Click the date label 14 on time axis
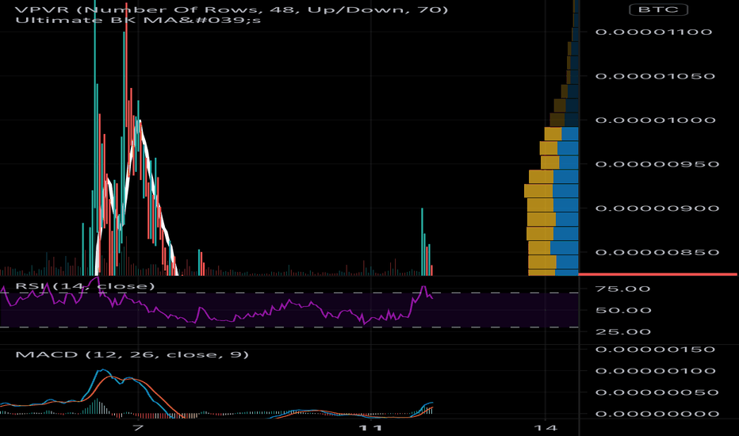The width and height of the screenshot is (739, 436). [546, 428]
